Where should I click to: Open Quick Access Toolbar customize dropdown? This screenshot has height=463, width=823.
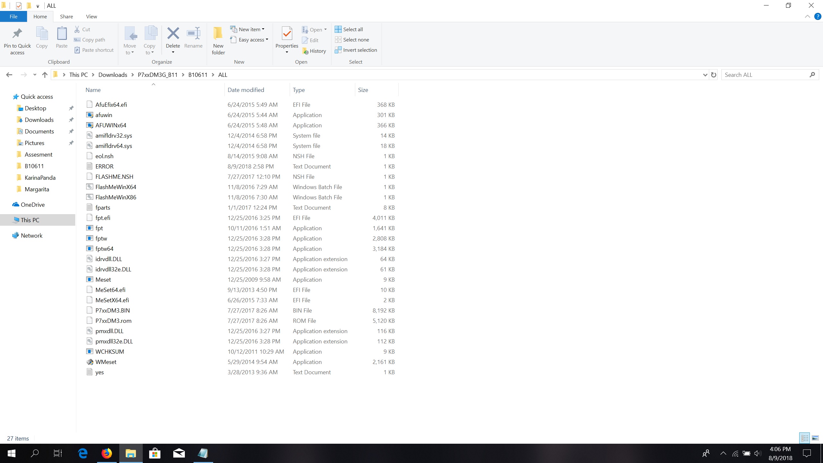pos(38,6)
